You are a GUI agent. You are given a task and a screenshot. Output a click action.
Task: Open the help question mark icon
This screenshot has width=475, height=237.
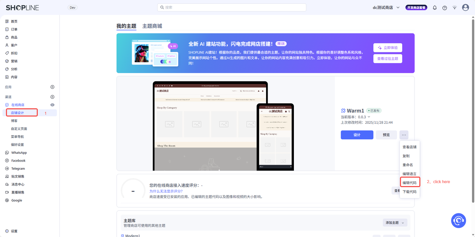445,8
